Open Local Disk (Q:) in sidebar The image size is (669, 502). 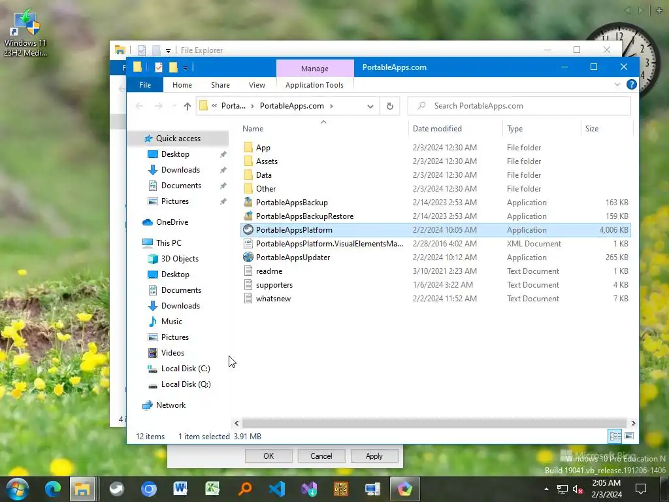tap(186, 384)
